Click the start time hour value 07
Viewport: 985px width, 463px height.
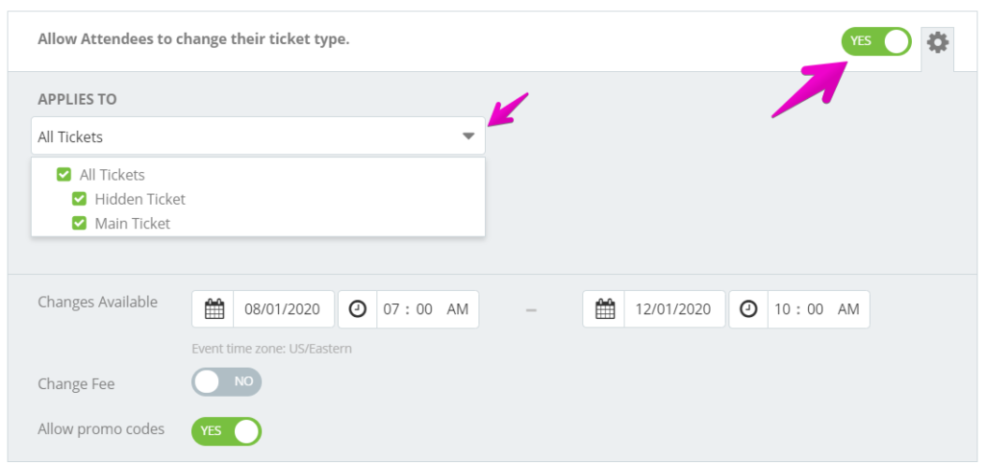[392, 309]
